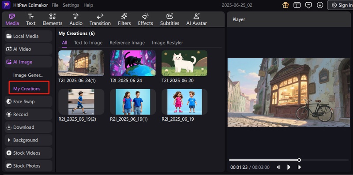Open the Elements tab
Screen dimensions: 353x175
click(53, 19)
